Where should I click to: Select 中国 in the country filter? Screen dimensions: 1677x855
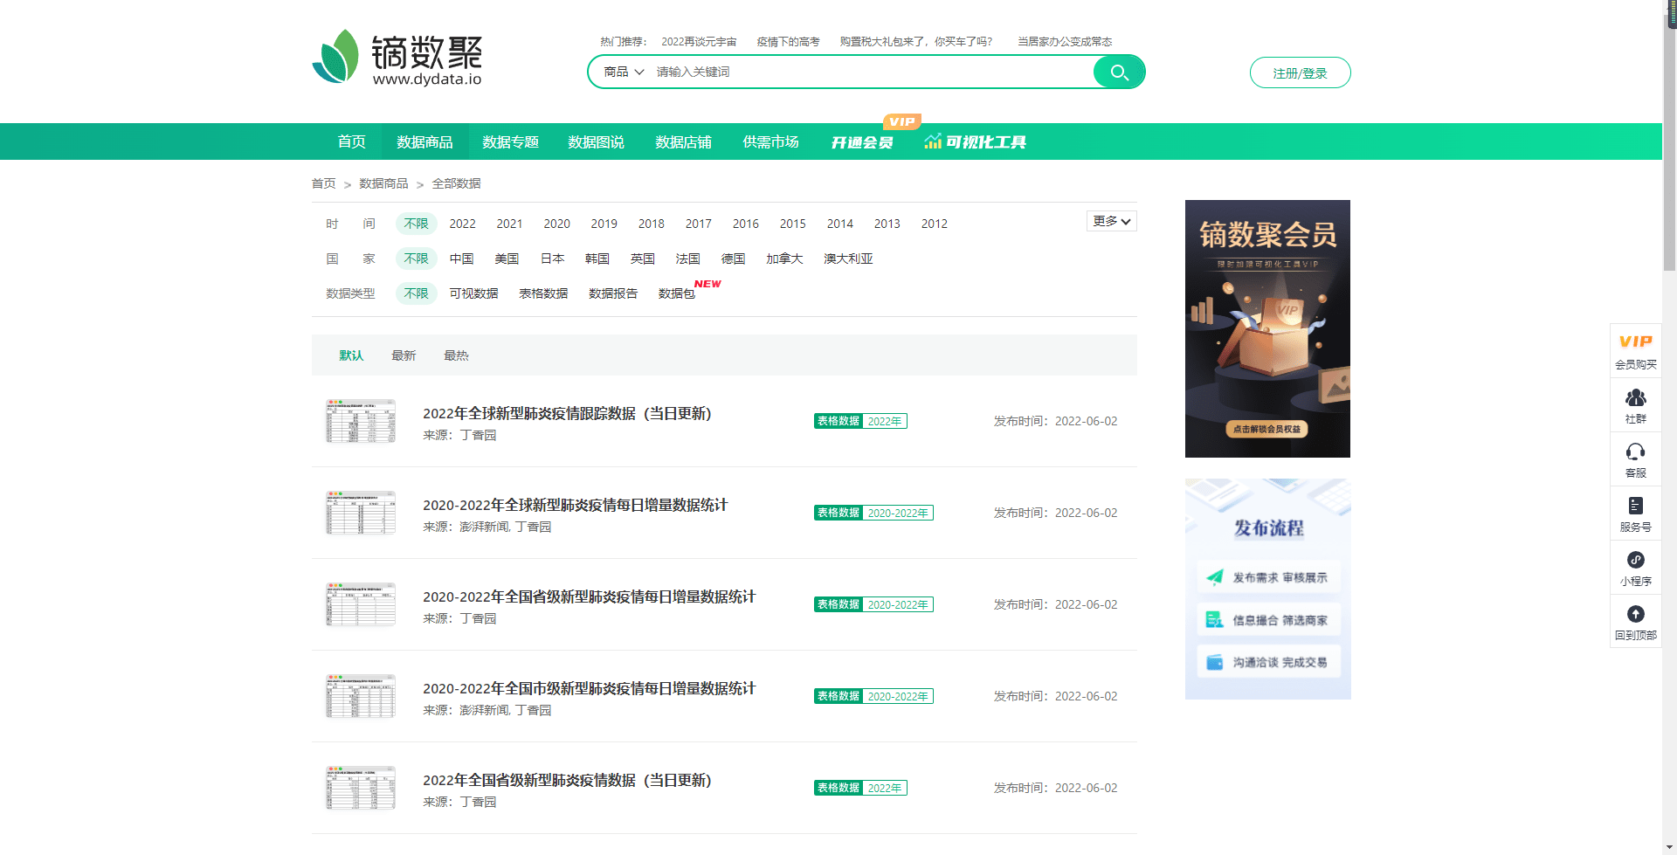click(461, 259)
